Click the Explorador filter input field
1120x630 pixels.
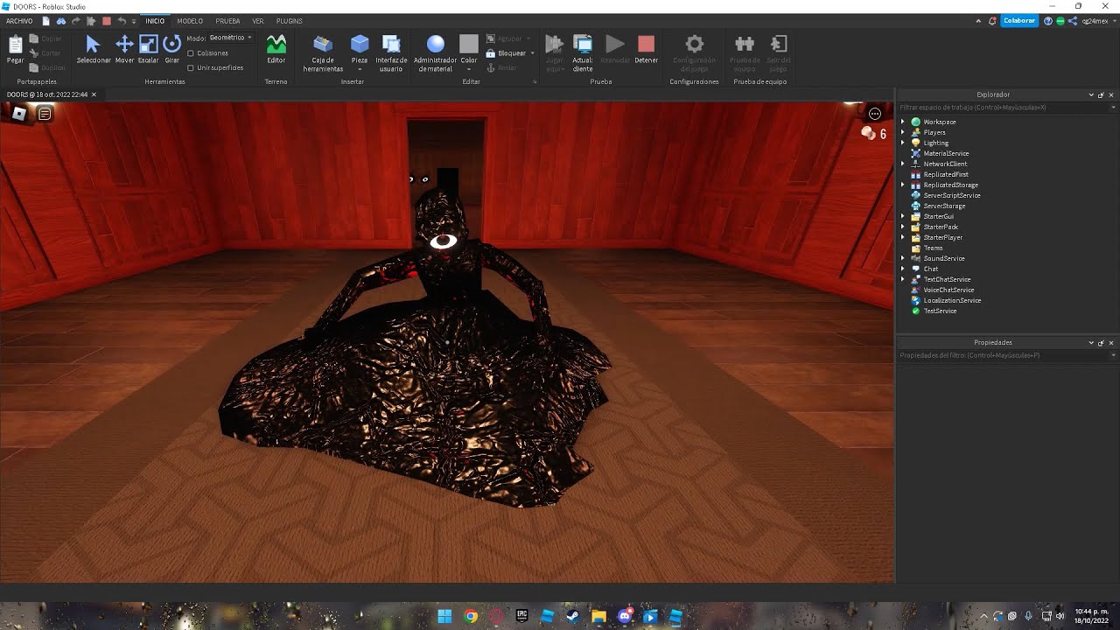click(1005, 108)
